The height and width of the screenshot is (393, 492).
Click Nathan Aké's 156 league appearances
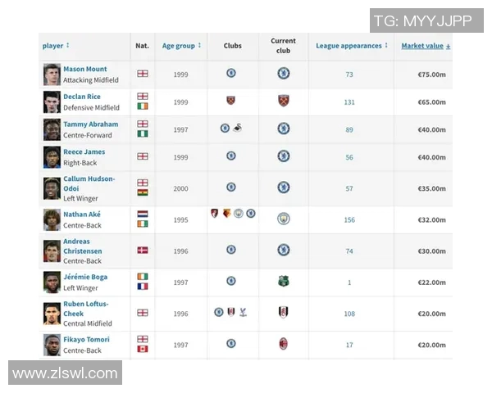coord(349,219)
